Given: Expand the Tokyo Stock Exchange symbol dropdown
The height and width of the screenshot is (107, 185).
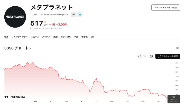Looking at the screenshot, I should tap(50, 15).
